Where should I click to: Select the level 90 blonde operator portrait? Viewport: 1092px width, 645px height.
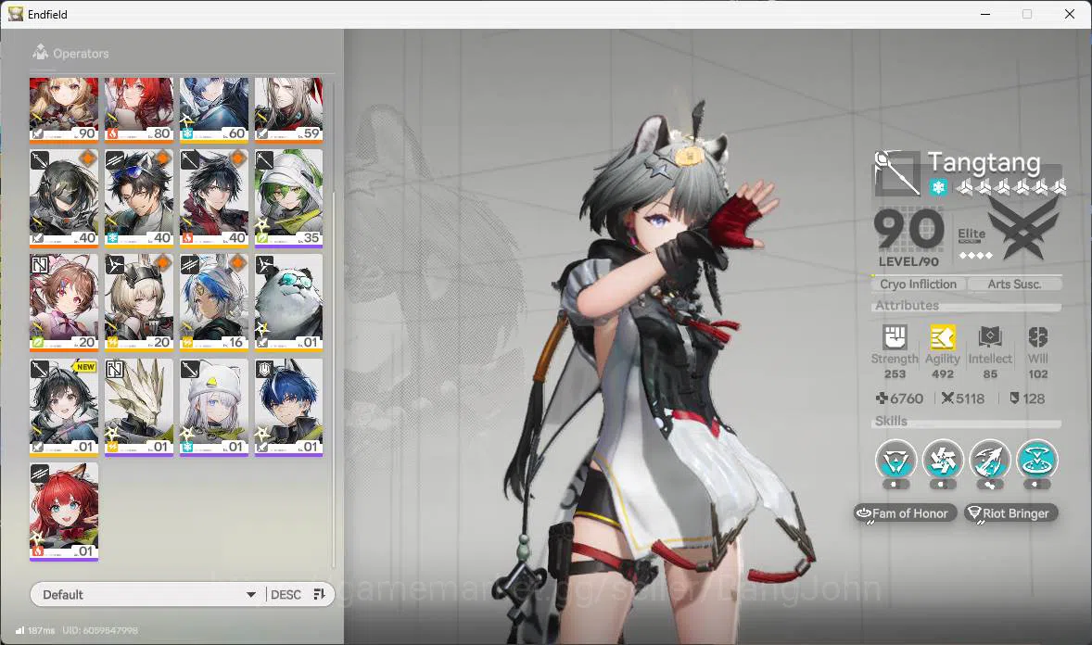64,108
